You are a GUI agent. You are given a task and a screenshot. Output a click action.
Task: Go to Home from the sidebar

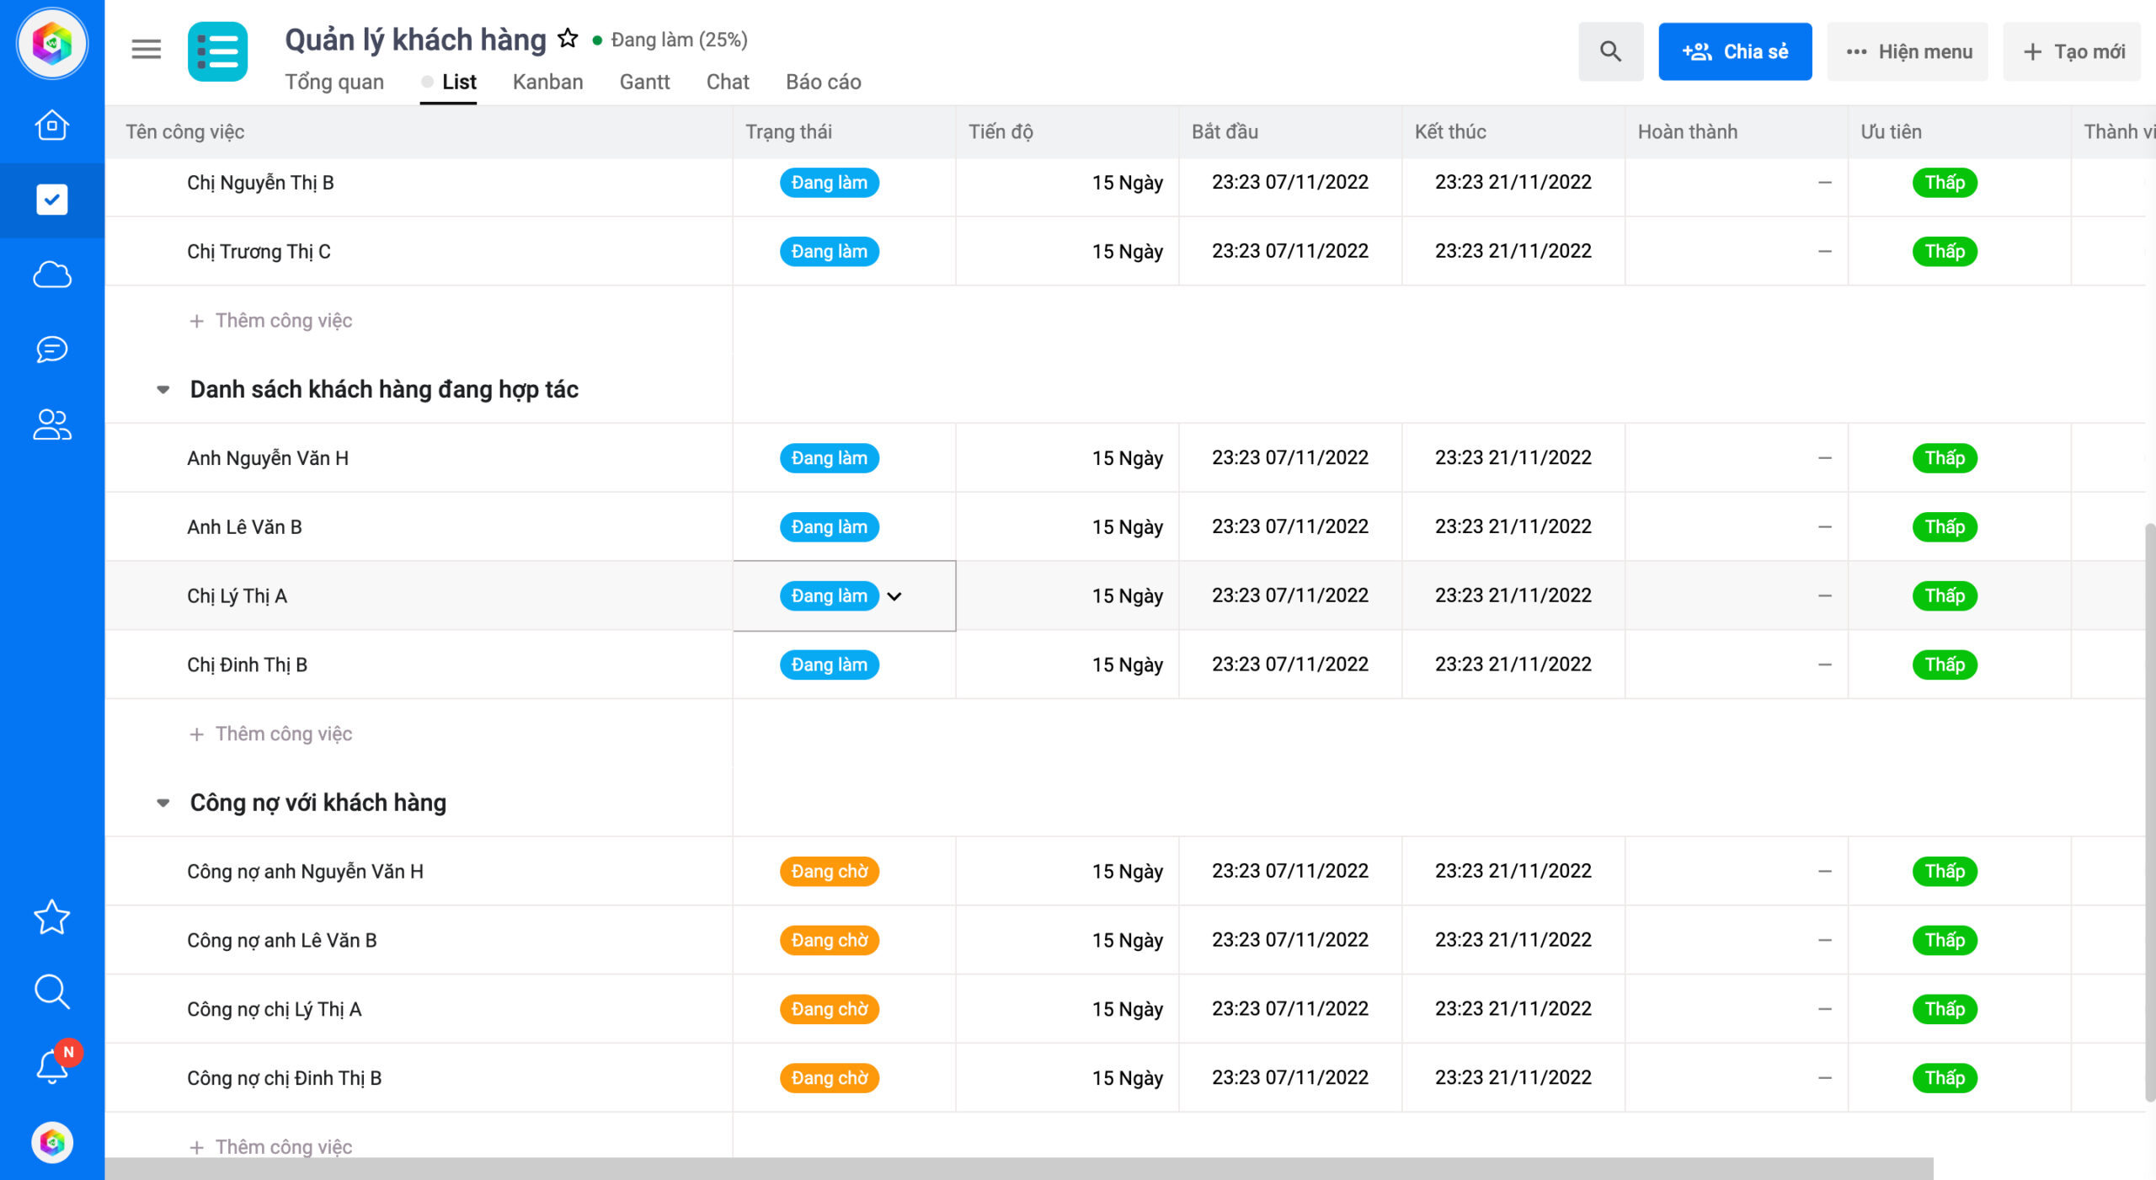pos(52,125)
